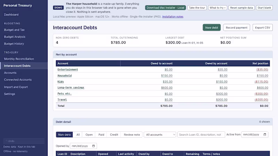The width and height of the screenshot is (278, 156).
Task: Open Settings in sidebar
Action: 9,94
